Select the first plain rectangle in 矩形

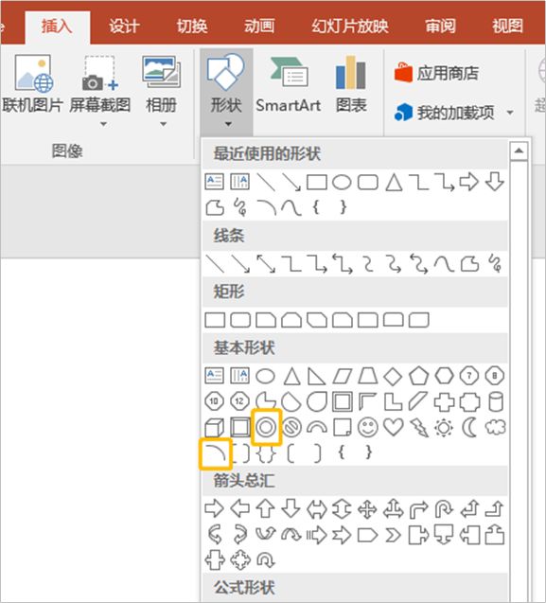pos(215,320)
